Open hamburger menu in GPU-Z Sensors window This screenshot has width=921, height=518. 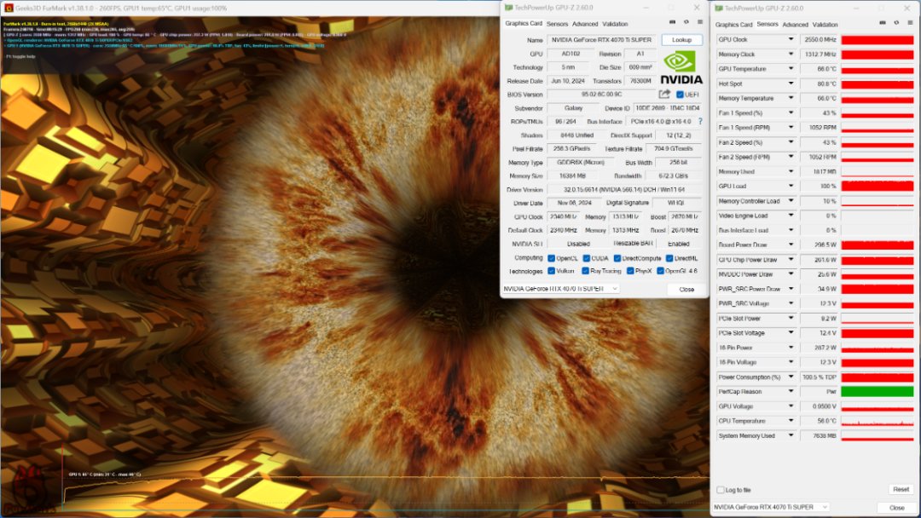click(911, 23)
